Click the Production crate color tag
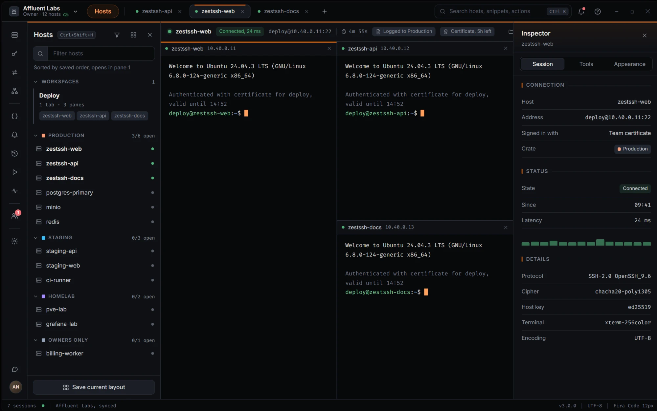Viewport: 657px width, 411px height. point(632,149)
